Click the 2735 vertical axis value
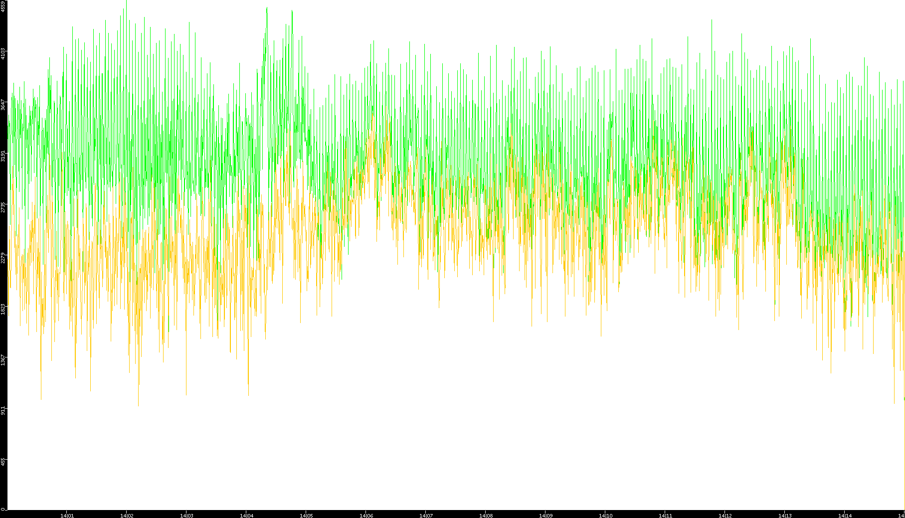 (3, 207)
